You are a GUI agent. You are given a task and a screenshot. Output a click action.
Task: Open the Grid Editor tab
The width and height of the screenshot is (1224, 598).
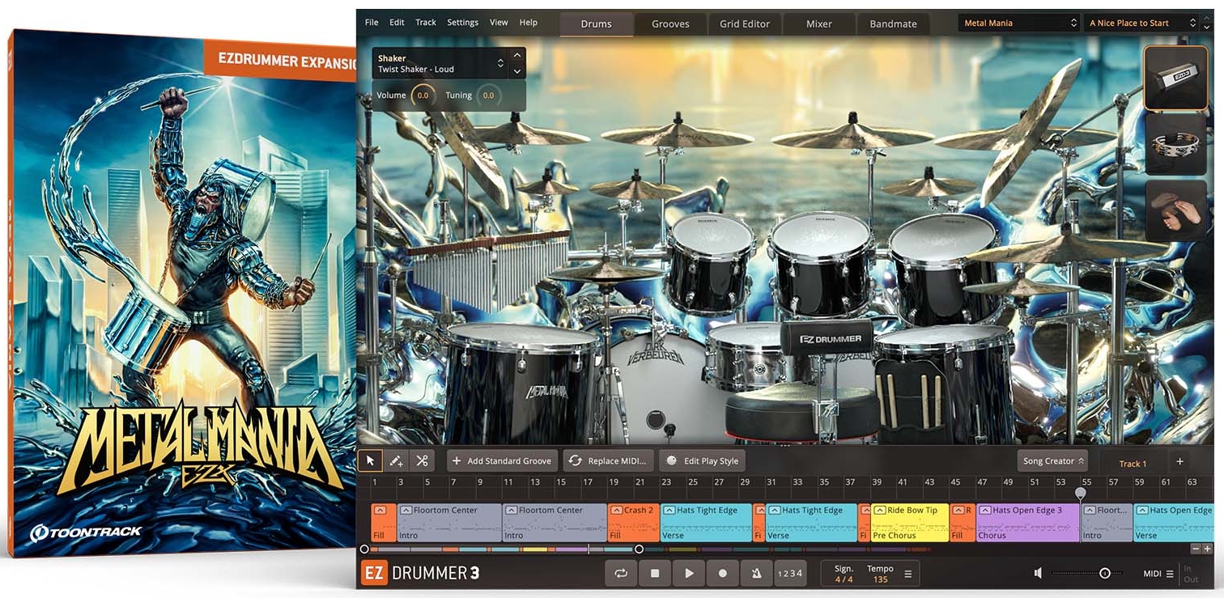click(745, 23)
